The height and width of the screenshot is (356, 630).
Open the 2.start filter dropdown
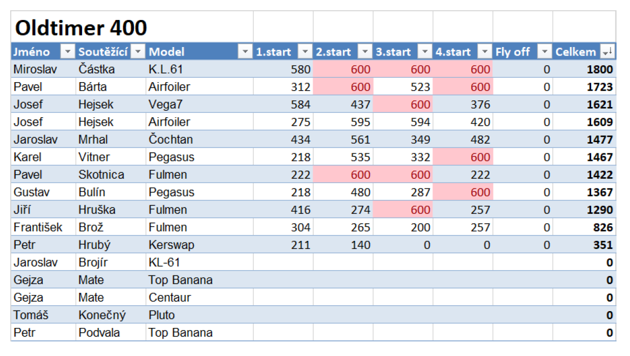(x=365, y=51)
